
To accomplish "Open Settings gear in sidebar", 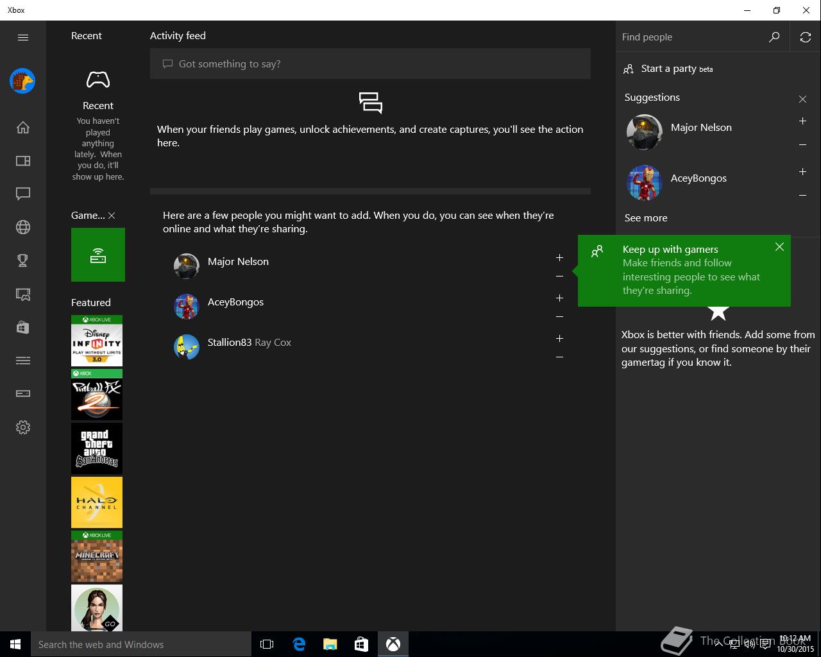I will (23, 427).
